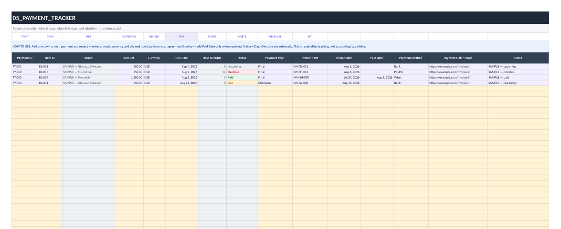Select the SAMPLE — due today note
The height and width of the screenshot is (229, 561).
(518, 83)
